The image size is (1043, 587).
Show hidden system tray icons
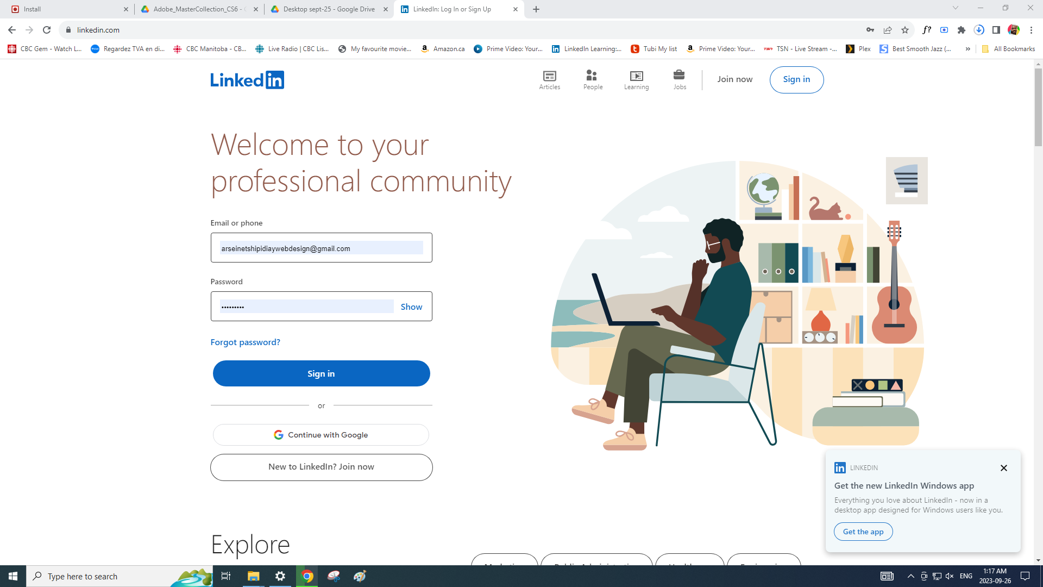tap(910, 576)
